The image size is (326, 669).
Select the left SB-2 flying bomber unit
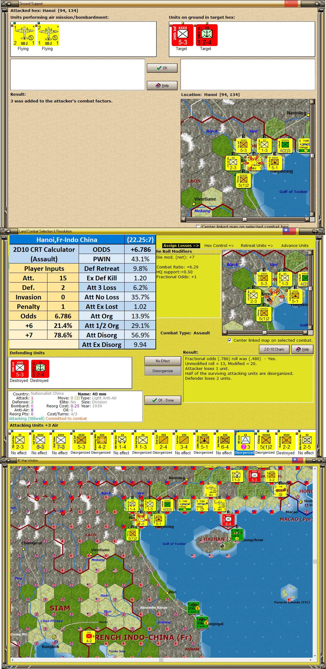tap(24, 35)
